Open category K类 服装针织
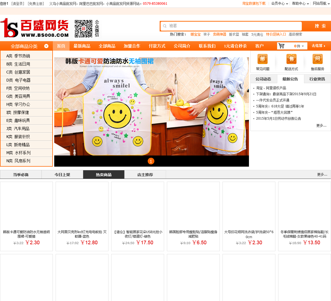This screenshot has height=301, width=331. [x=26, y=137]
